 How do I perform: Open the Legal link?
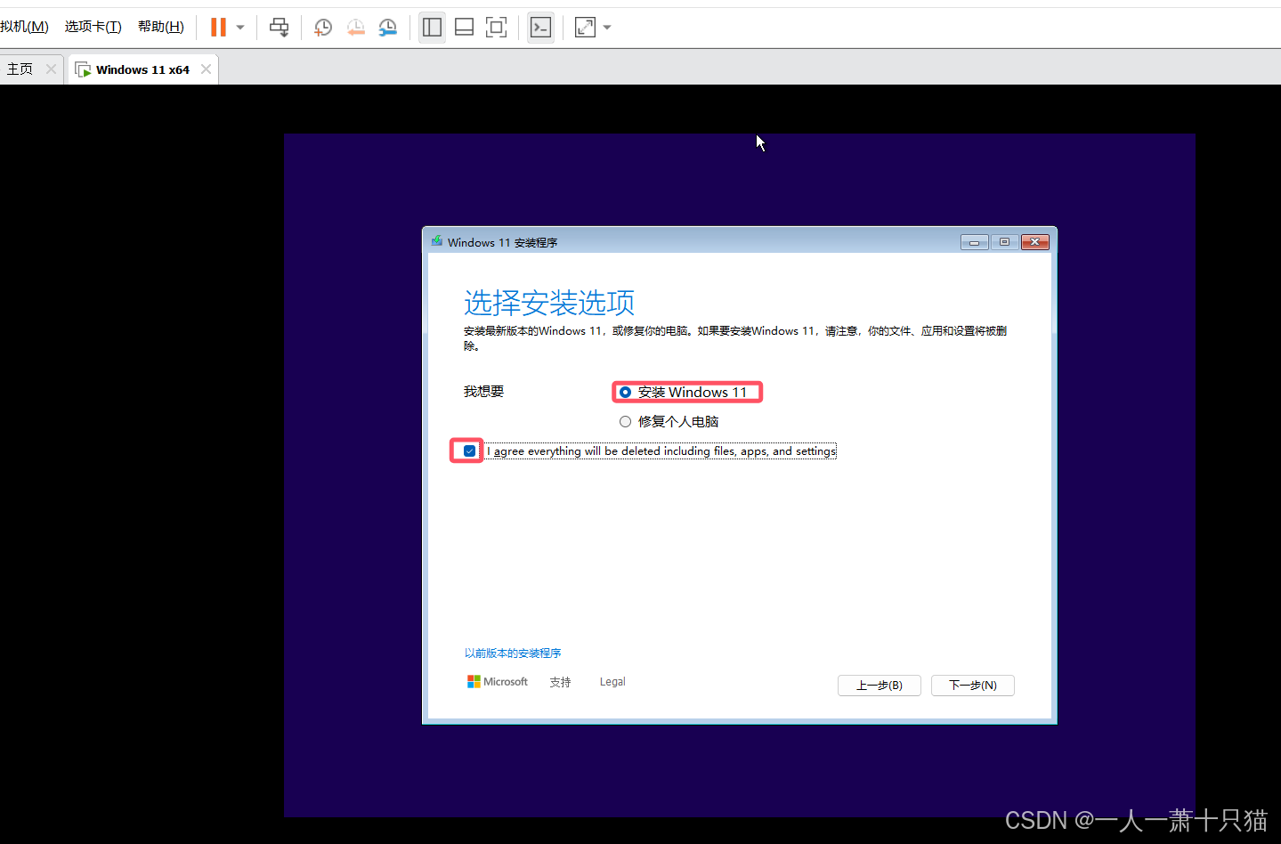pos(612,682)
